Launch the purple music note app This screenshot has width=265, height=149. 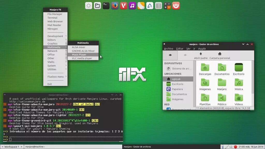pos(132,6)
